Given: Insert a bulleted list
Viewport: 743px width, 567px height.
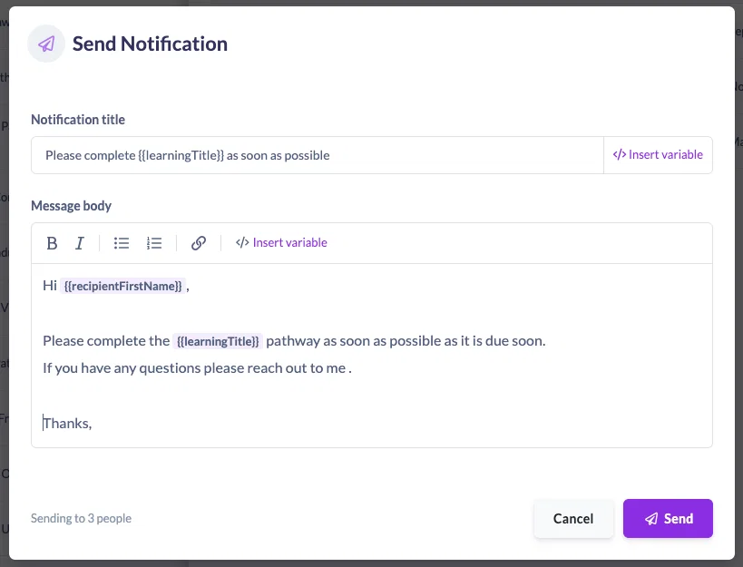Looking at the screenshot, I should point(122,243).
